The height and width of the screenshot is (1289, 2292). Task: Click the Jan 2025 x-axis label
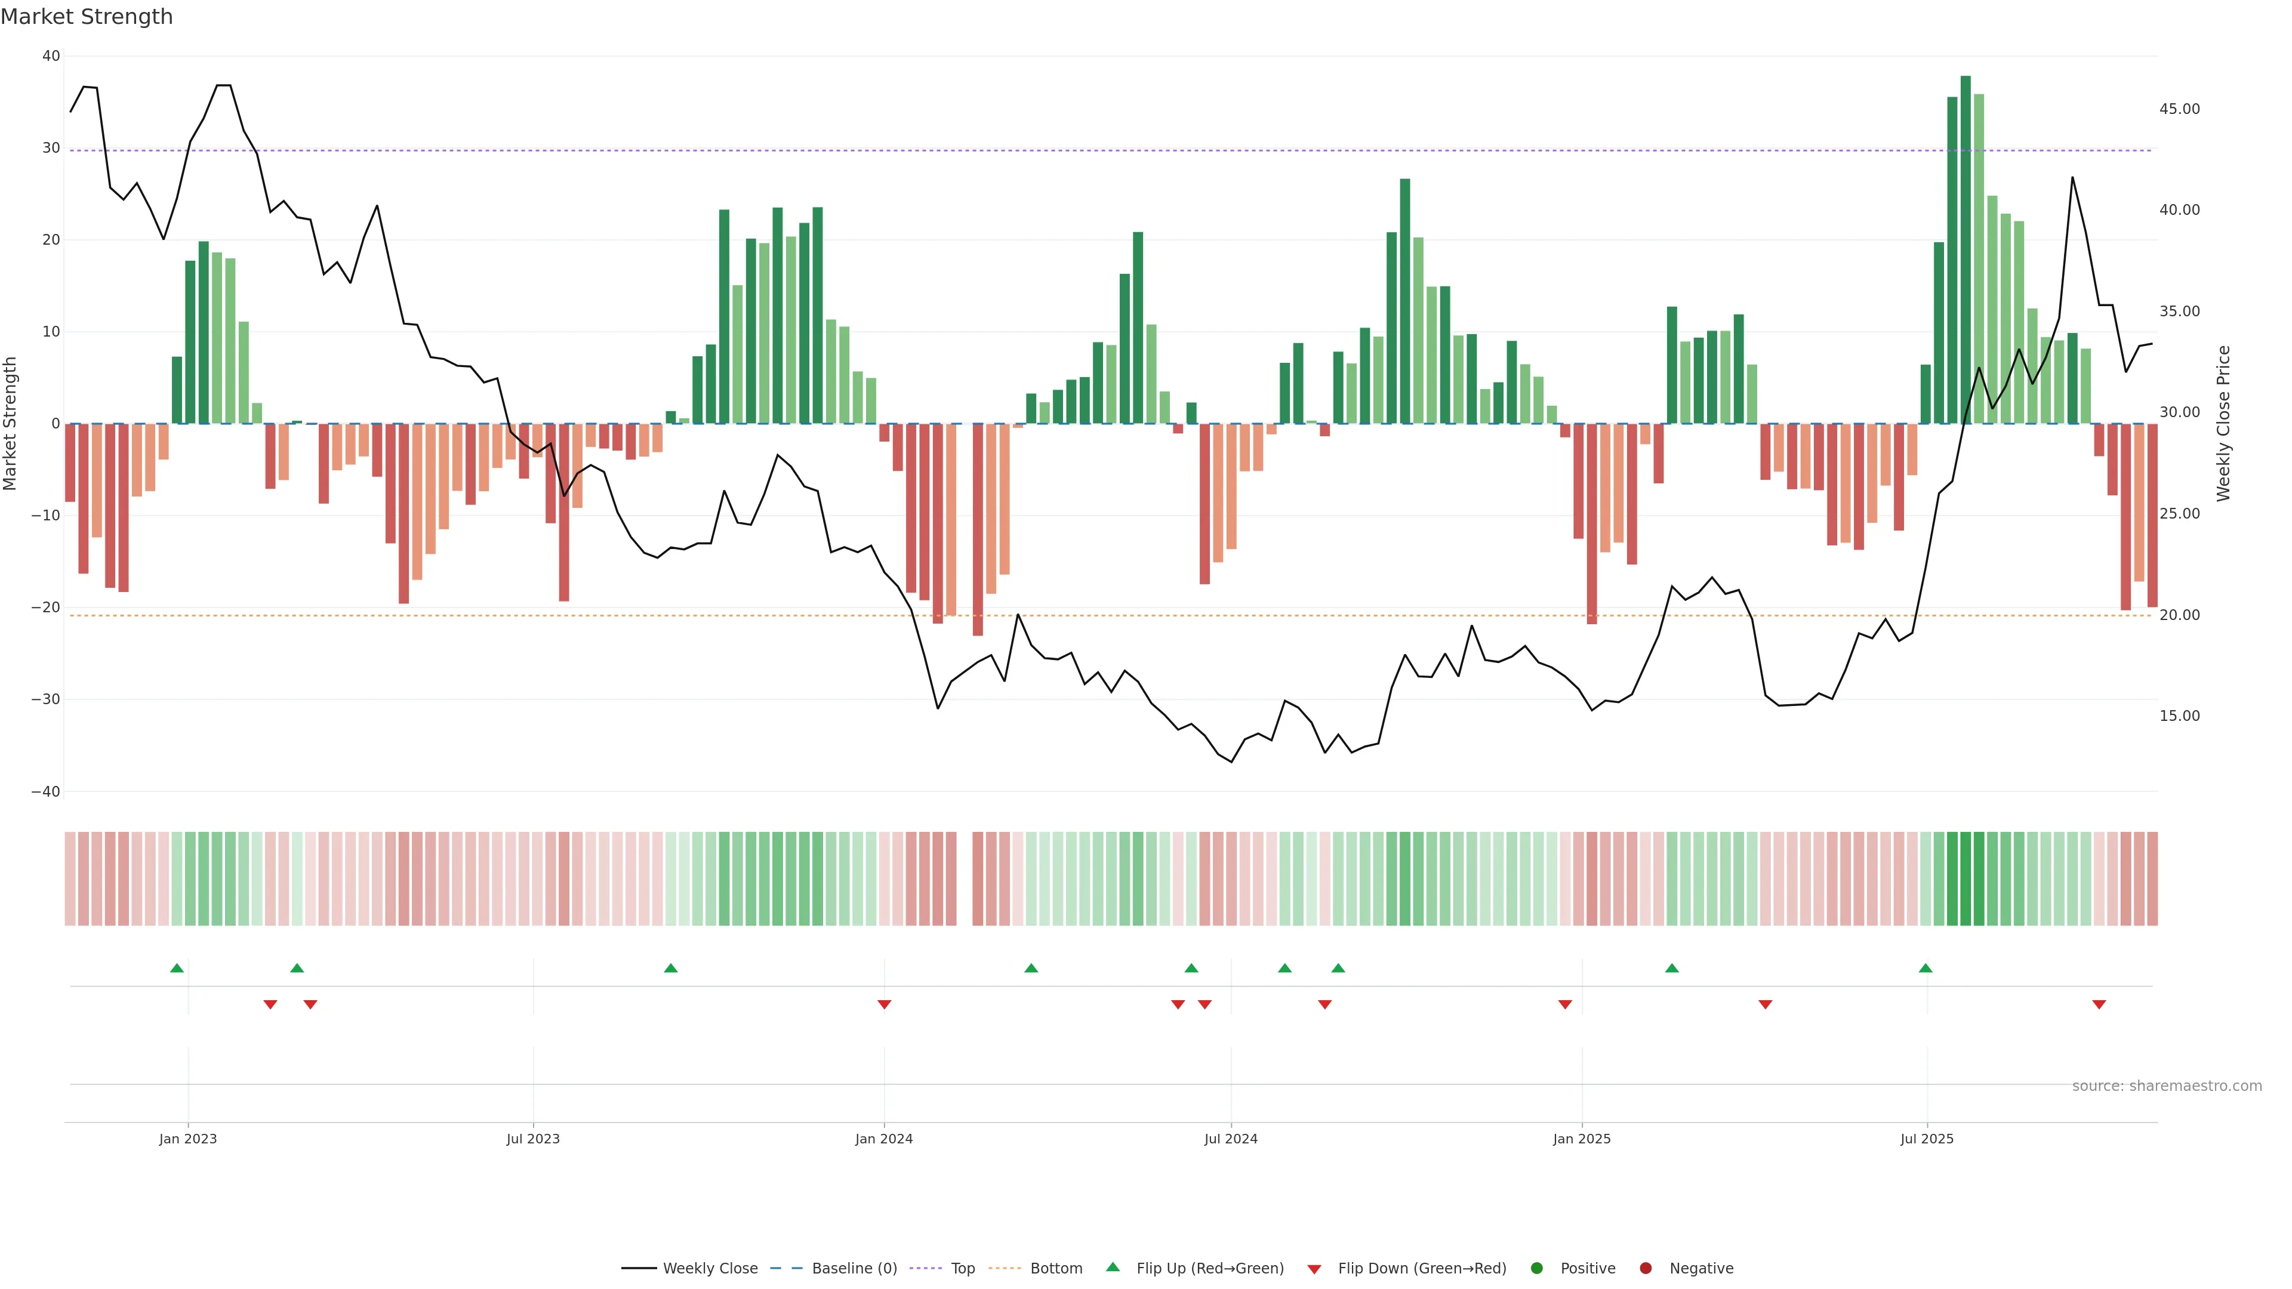(x=1582, y=1139)
